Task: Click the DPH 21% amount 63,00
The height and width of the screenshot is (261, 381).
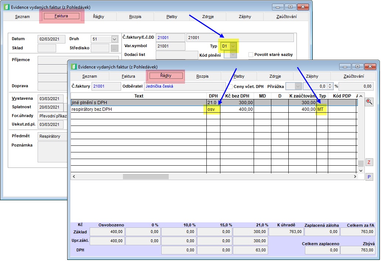Action: (x=250, y=250)
